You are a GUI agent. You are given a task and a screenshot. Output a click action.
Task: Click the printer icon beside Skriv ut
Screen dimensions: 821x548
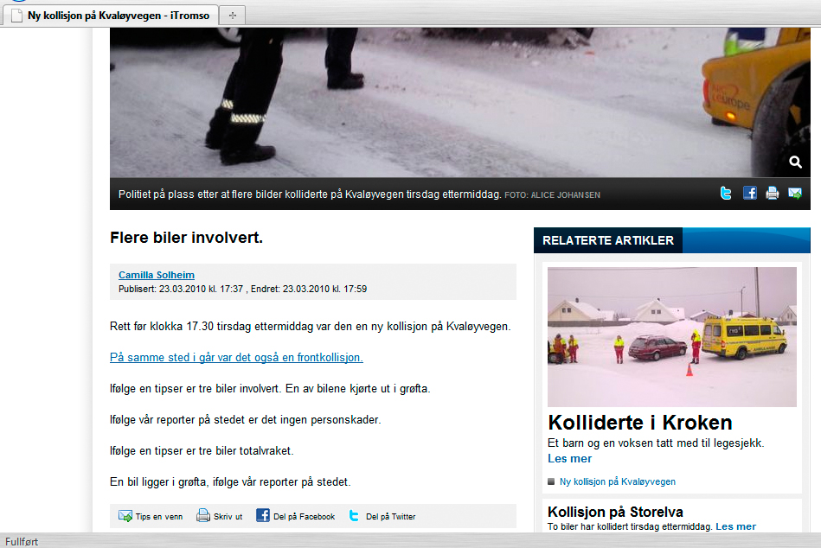coord(203,515)
